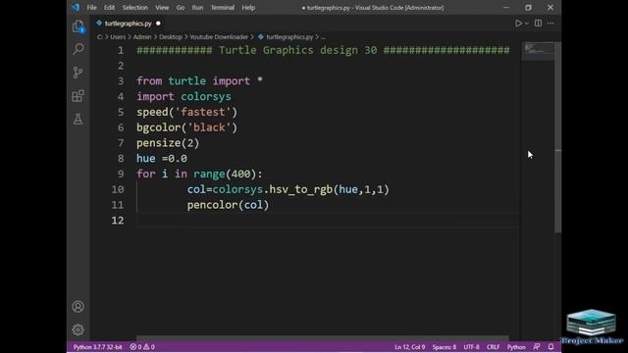Viewport: 628px width, 353px height.
Task: Open the Help menu
Action: click(248, 8)
